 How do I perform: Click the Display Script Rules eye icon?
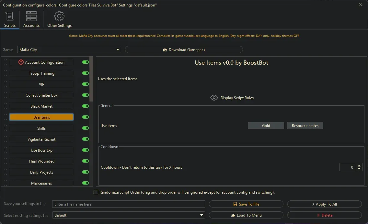(214, 97)
